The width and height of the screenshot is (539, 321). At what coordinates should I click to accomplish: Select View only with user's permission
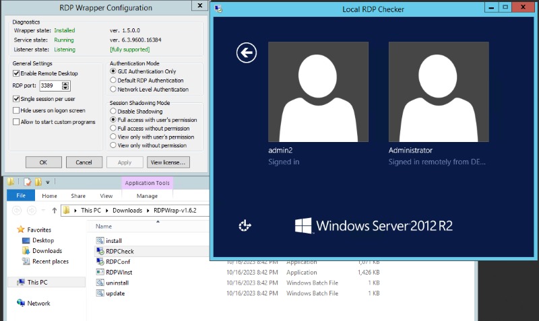pos(113,137)
